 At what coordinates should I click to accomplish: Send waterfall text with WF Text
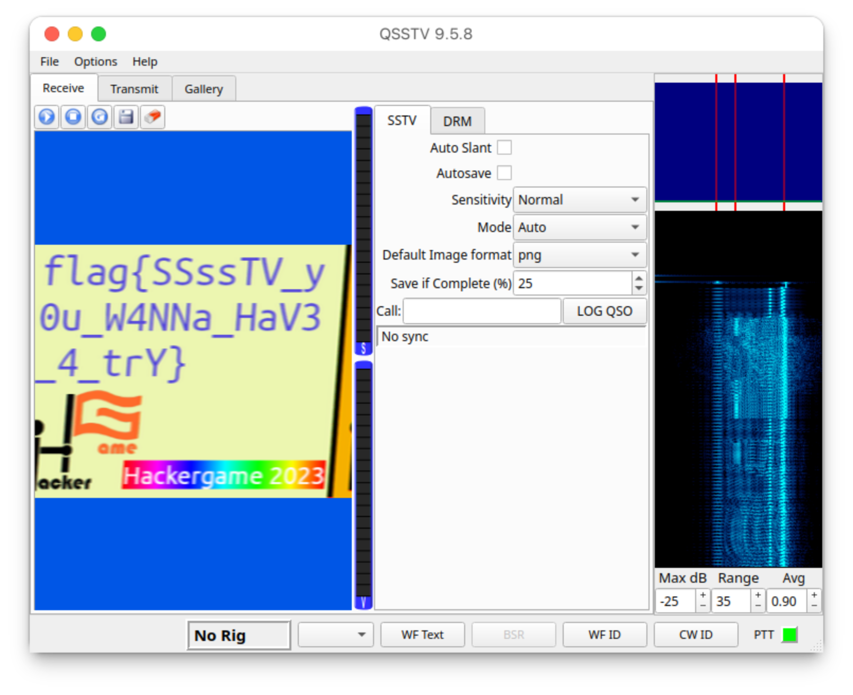pyautogui.click(x=422, y=634)
